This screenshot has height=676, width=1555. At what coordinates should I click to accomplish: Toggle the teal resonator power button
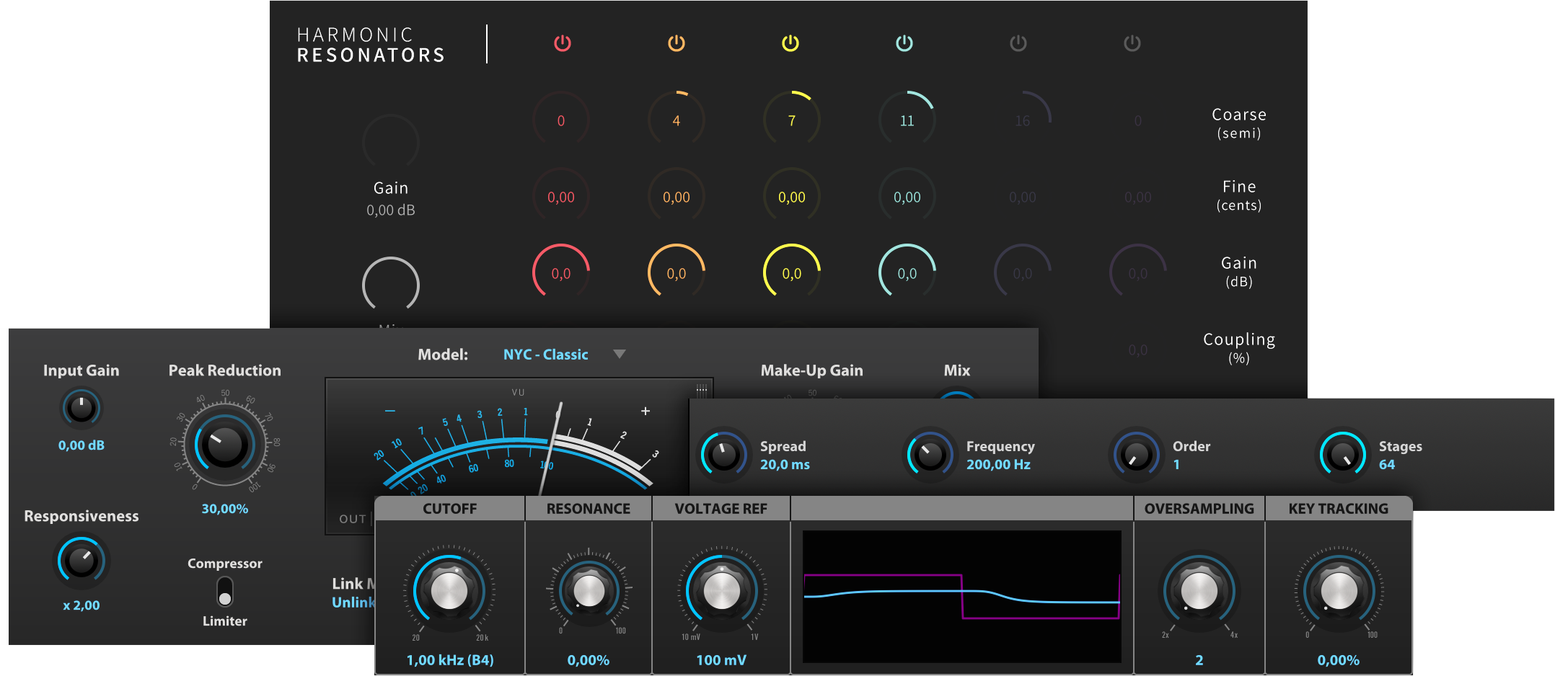tap(904, 43)
